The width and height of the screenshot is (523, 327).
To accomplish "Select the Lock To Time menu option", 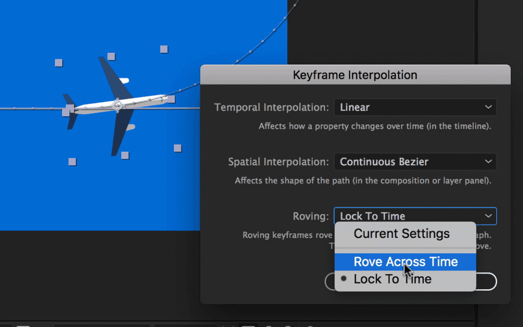I will coord(405,280).
